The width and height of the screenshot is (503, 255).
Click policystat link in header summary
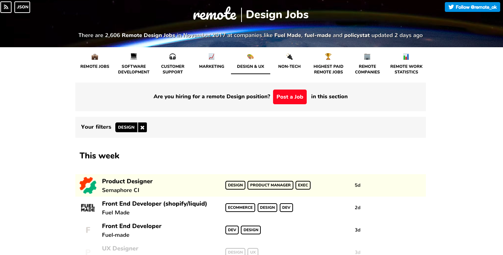click(357, 35)
